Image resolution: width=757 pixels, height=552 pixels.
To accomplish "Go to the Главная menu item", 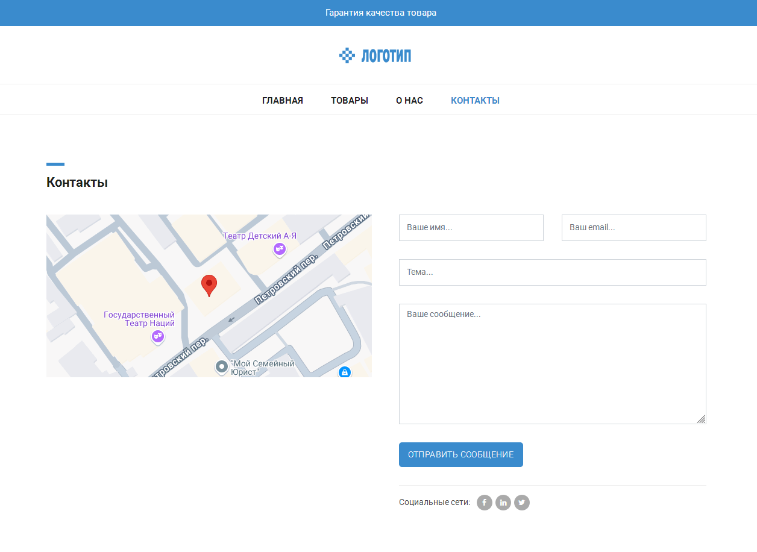I will click(283, 101).
